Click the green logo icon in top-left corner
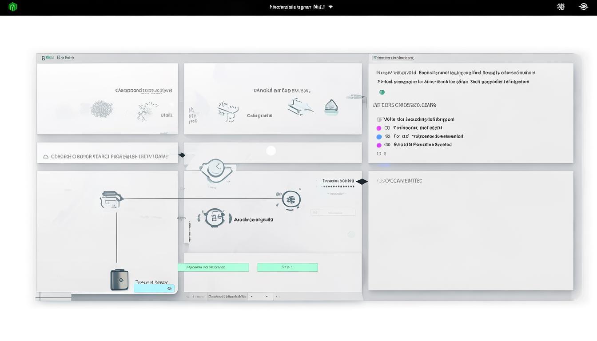Screen dimensions: 597x341 pyautogui.click(x=13, y=7)
